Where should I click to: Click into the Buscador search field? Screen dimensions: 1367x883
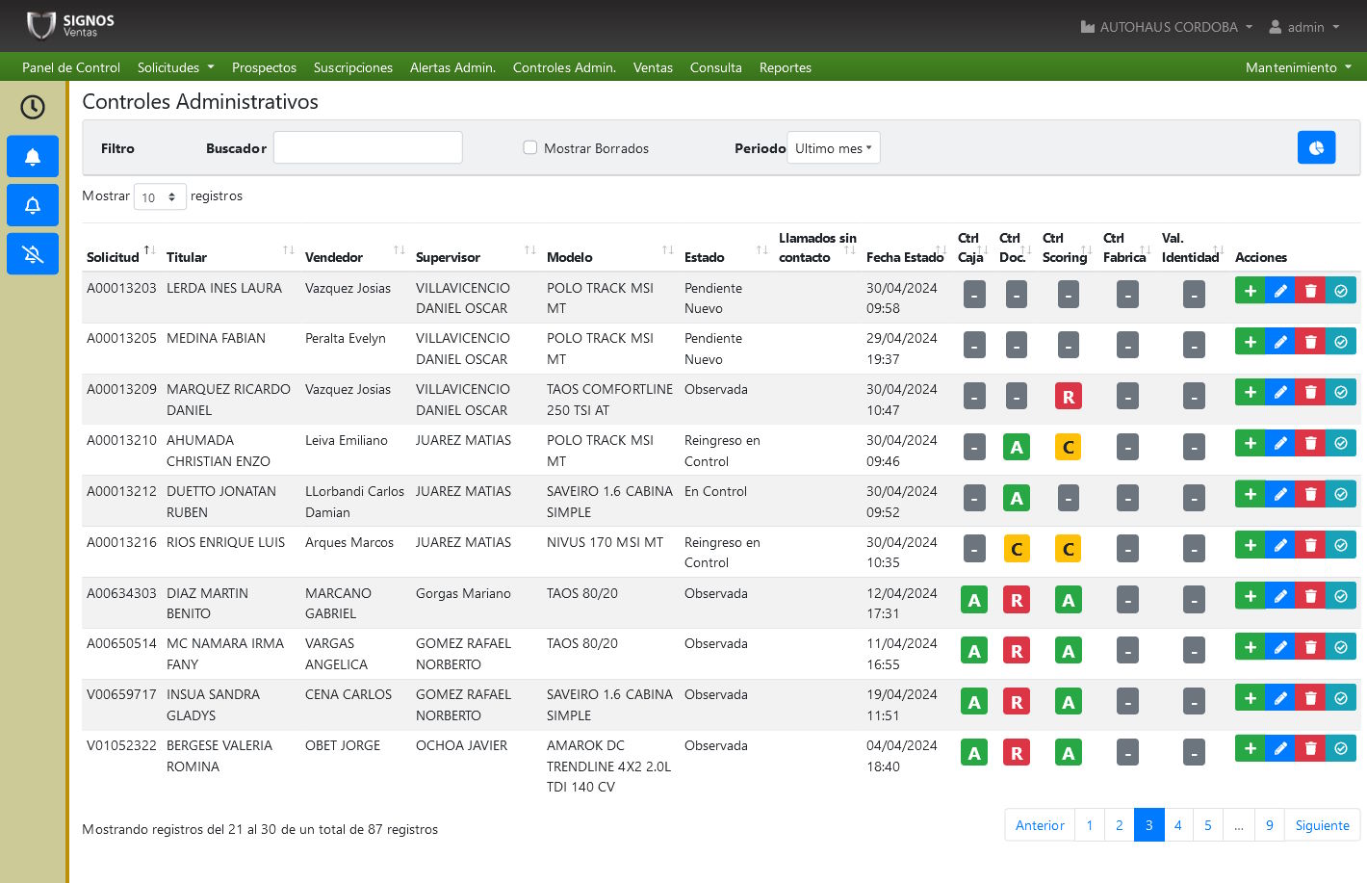tap(368, 147)
